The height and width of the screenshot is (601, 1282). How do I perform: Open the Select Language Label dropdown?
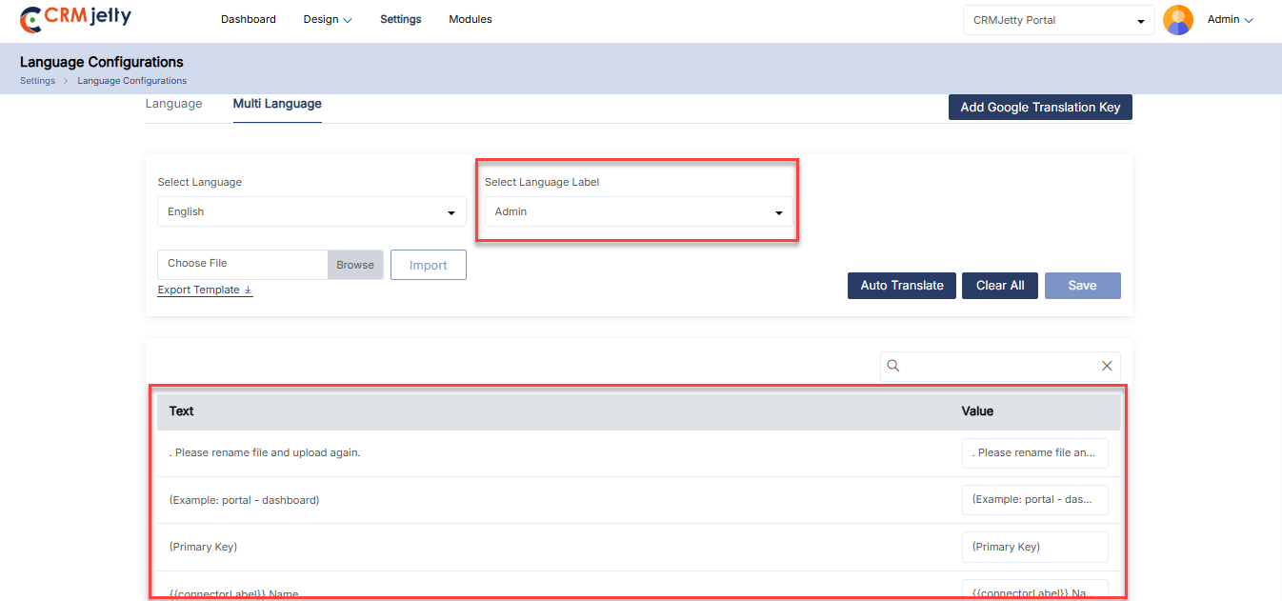click(638, 211)
